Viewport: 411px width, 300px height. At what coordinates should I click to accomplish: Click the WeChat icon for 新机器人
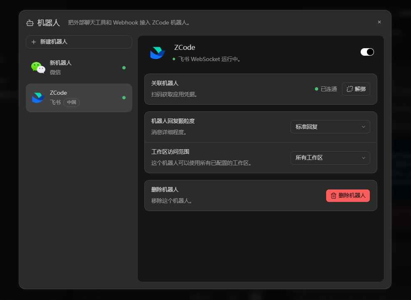point(38,68)
